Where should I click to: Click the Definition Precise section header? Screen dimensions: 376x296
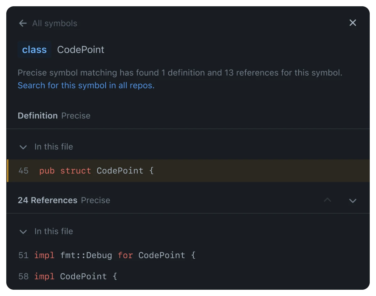[x=54, y=115]
